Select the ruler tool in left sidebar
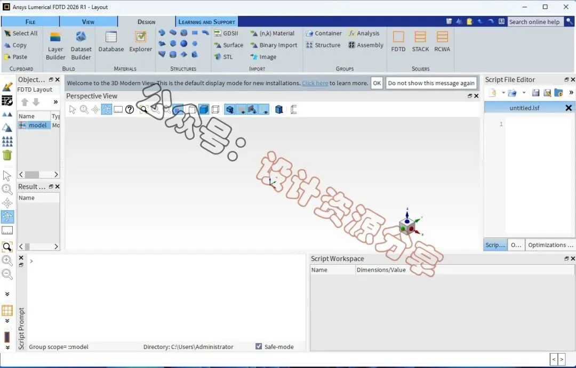This screenshot has width=576, height=368. pyautogui.click(x=7, y=231)
